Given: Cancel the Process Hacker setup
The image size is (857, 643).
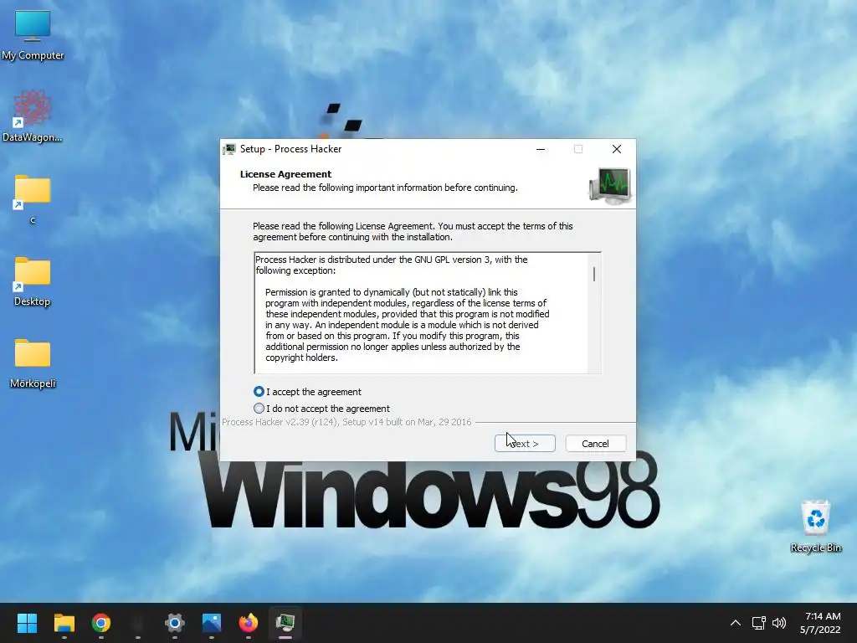Looking at the screenshot, I should (x=595, y=444).
